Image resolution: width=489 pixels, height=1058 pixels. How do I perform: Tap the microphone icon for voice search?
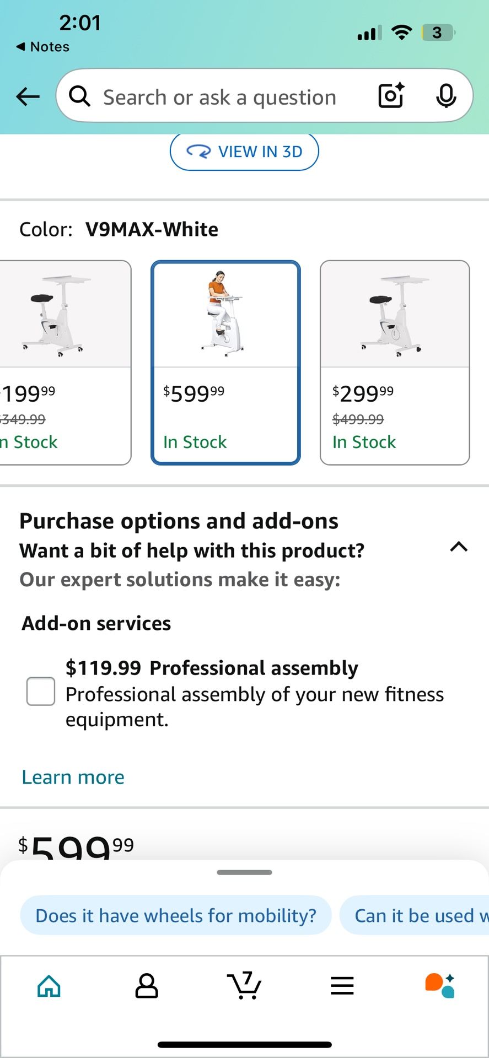point(447,95)
